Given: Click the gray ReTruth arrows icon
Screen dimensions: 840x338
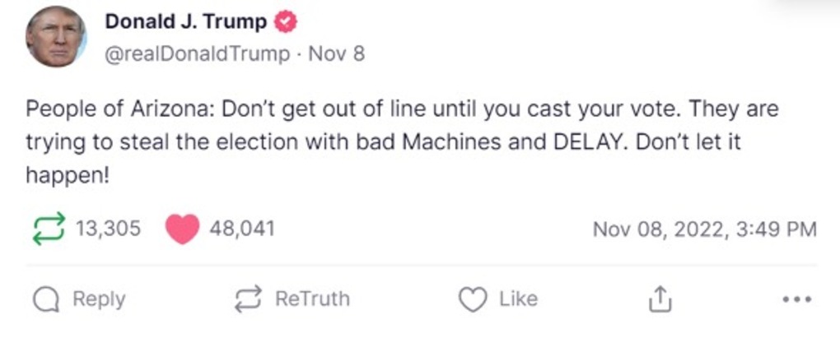Looking at the screenshot, I should tap(249, 299).
